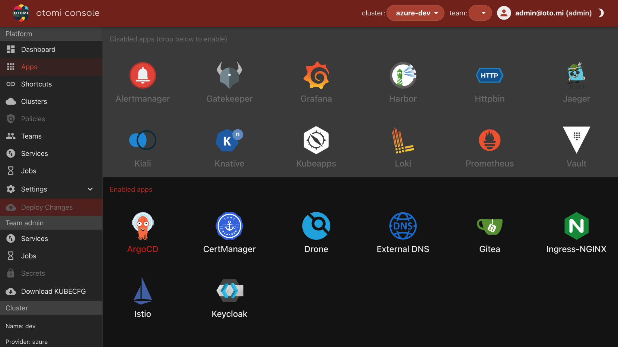The image size is (618, 347).
Task: Click the Kubeapps label text
Action: [316, 164]
